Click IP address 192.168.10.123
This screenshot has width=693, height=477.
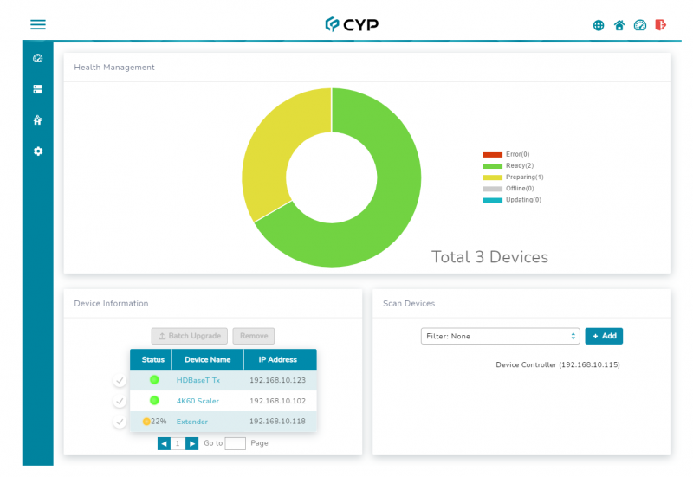tap(277, 380)
